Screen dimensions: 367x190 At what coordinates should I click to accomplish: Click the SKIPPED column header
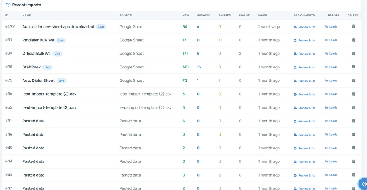click(225, 15)
